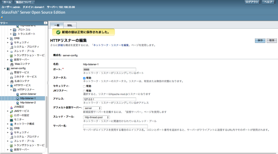Image resolution: width=278 pixels, height=154 pixels.
Task: Click the ポート input field showing 8888
Action: pos(109,70)
